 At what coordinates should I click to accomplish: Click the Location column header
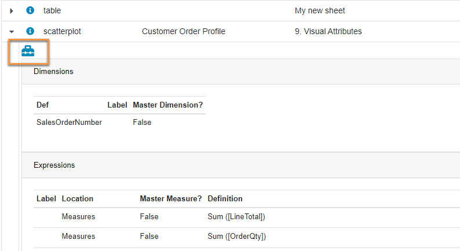coord(77,198)
